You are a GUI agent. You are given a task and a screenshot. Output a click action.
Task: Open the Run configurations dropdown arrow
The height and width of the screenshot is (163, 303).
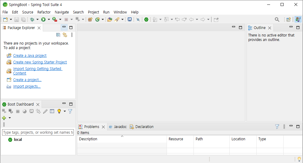pos(49,19)
